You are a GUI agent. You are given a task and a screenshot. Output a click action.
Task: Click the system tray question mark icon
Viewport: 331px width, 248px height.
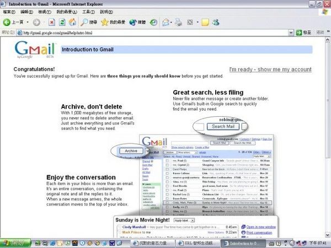[279, 244]
